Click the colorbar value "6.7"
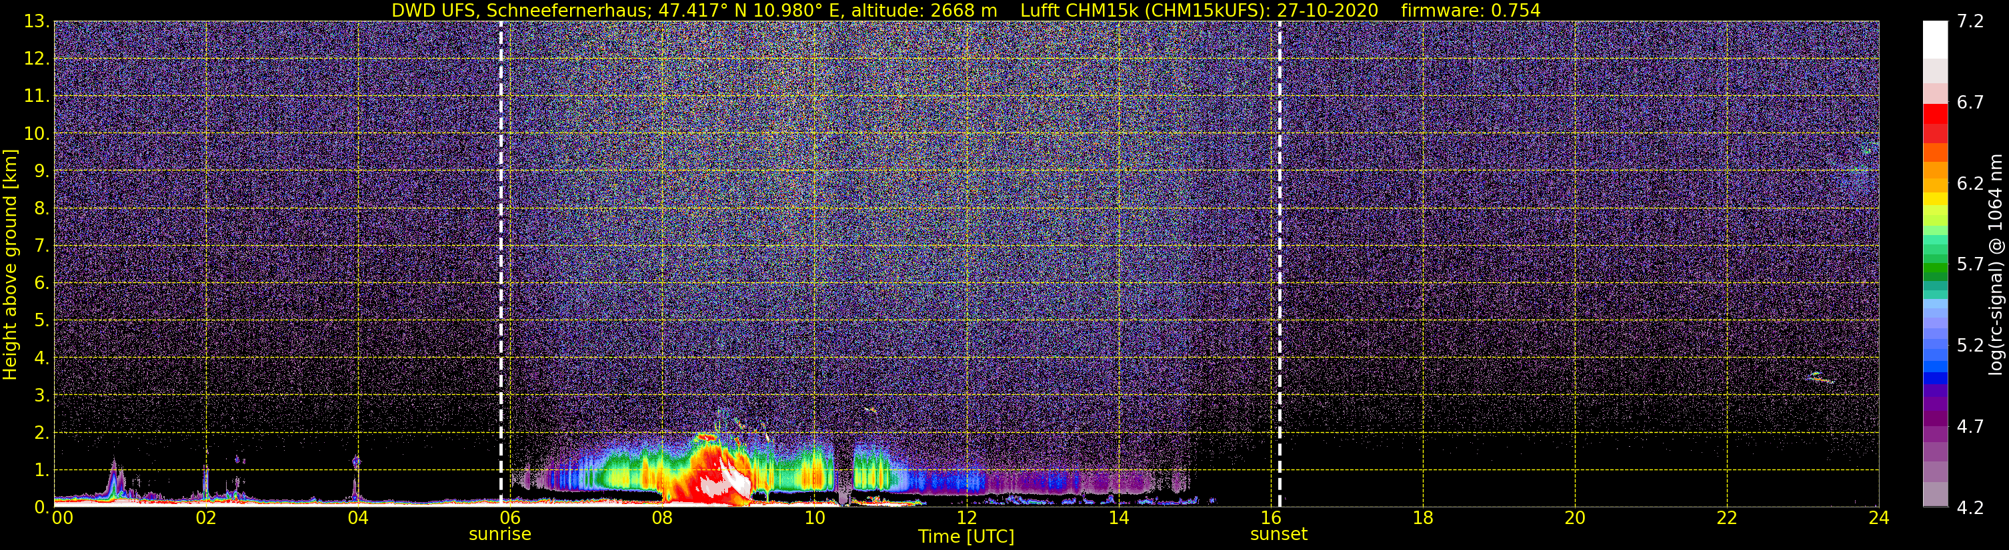Image resolution: width=2009 pixels, height=550 pixels. pos(1970,103)
